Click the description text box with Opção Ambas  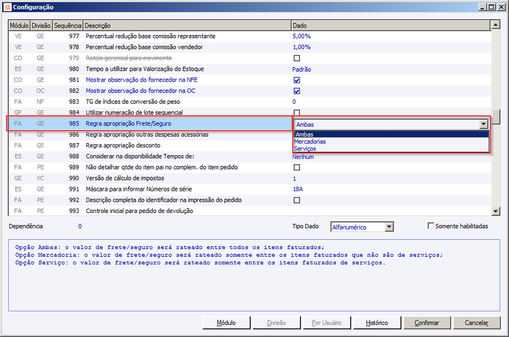tap(254, 275)
